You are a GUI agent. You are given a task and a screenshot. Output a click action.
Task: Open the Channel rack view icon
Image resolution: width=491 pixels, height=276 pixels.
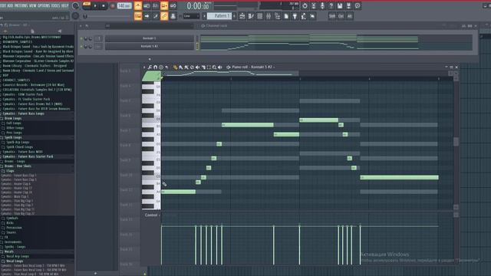point(259,16)
